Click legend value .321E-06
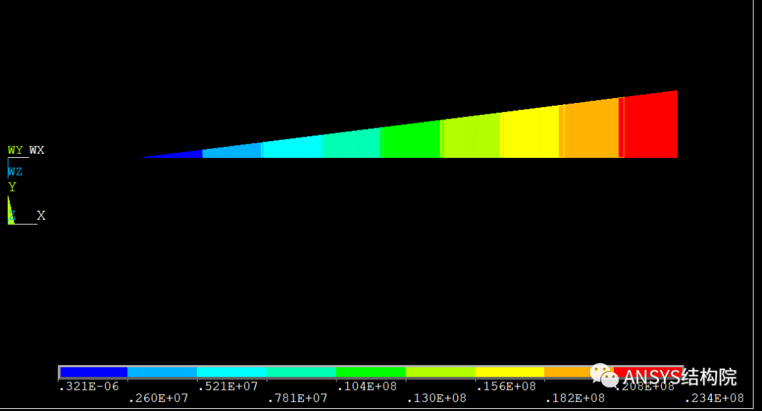The width and height of the screenshot is (762, 411). [x=88, y=386]
